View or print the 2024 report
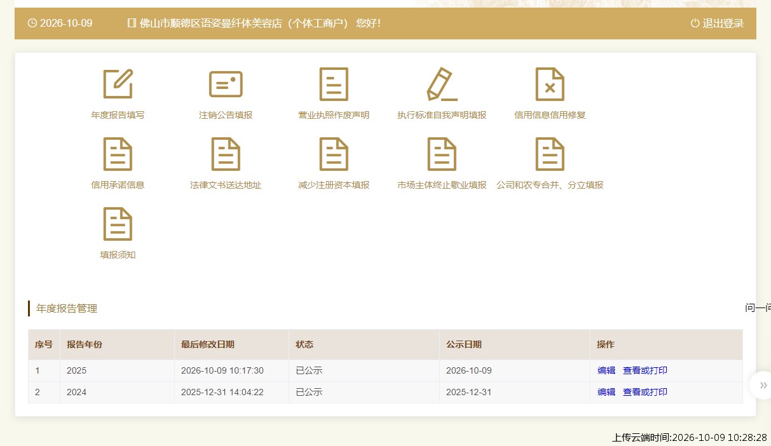Viewport: 771px width, 446px height. coord(645,392)
